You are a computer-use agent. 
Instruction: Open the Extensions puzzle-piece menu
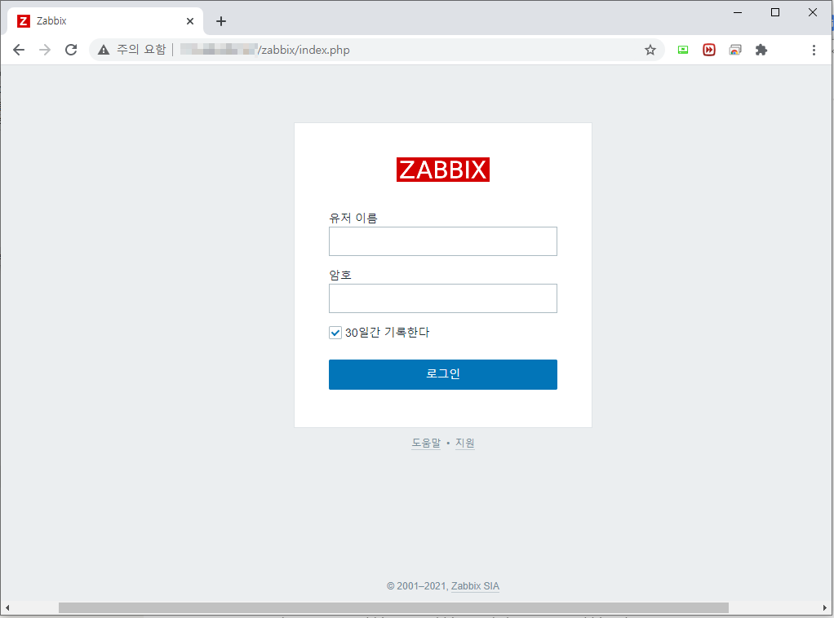tap(761, 50)
